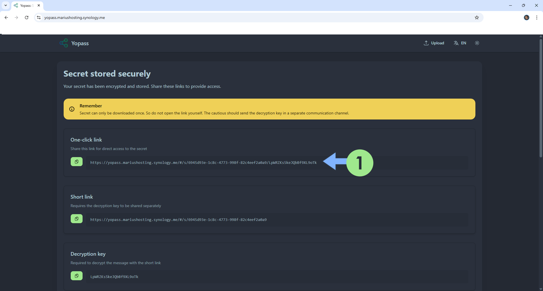Copy the Decryption key
This screenshot has height=291, width=543.
click(x=76, y=276)
